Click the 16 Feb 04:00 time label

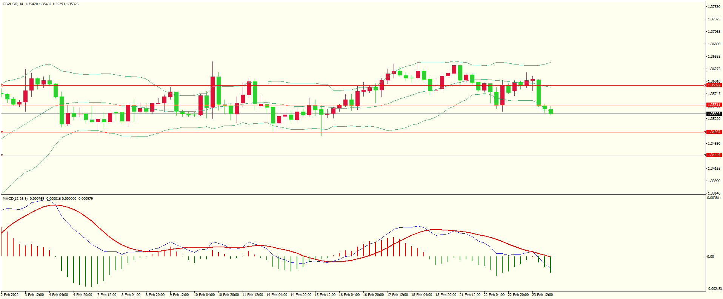point(349,295)
